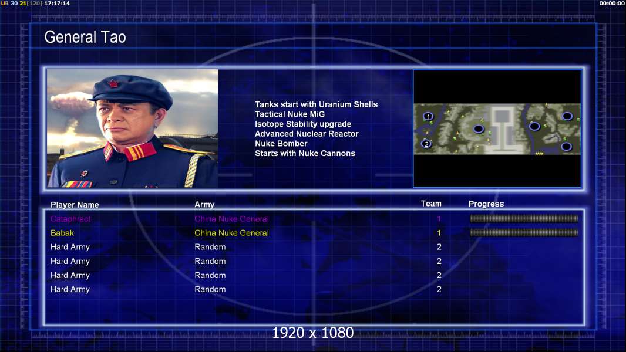Select player name 'Babak'
This screenshot has height=352, width=626.
point(62,233)
